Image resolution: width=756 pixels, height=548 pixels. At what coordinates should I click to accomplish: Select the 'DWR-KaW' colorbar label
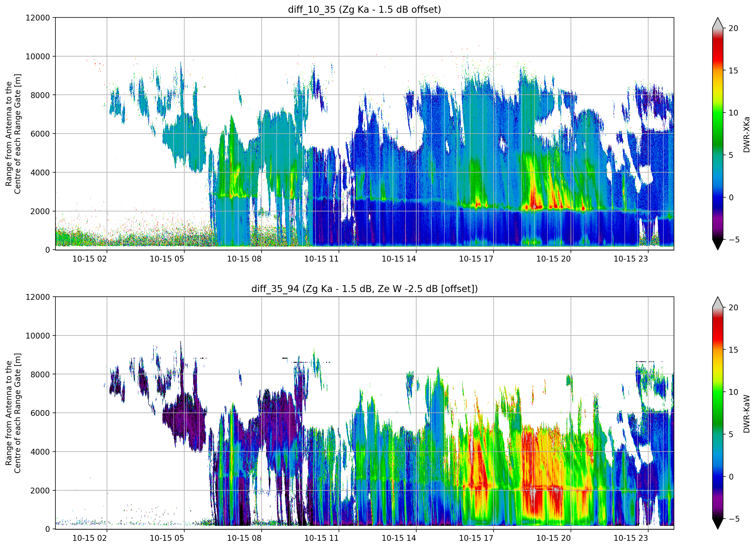(746, 414)
